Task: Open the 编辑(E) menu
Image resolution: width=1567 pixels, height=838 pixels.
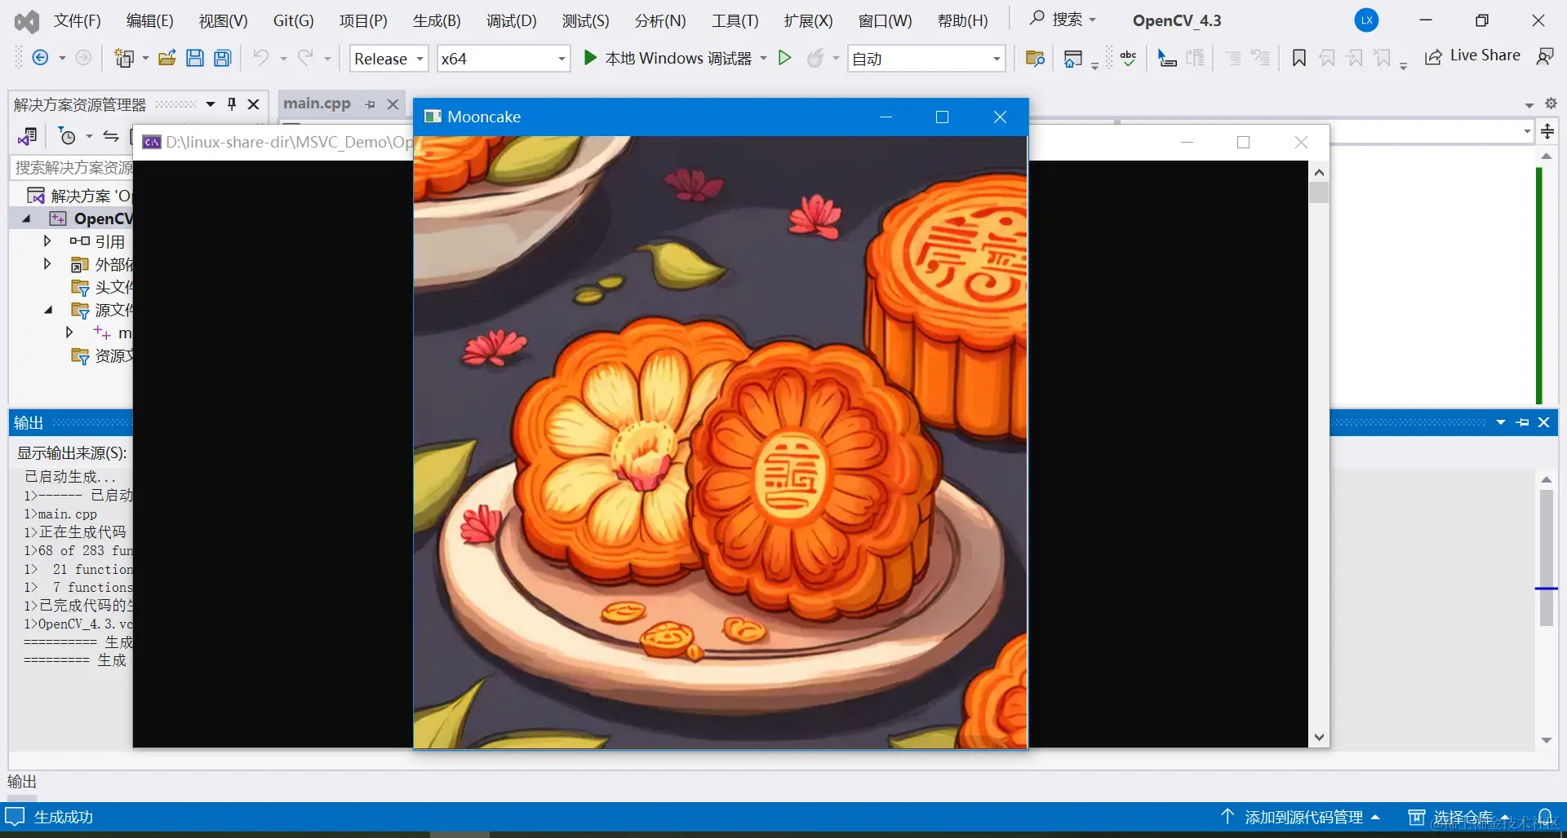Action: coord(150,20)
